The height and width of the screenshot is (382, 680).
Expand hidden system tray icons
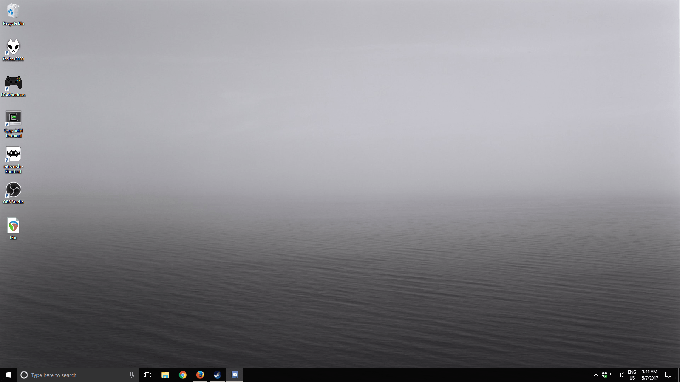click(x=596, y=375)
